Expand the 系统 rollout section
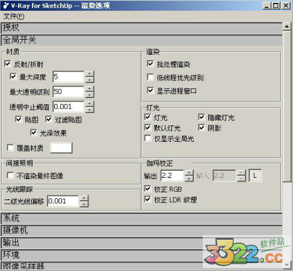This screenshot has height=271, width=293. (x=141, y=219)
